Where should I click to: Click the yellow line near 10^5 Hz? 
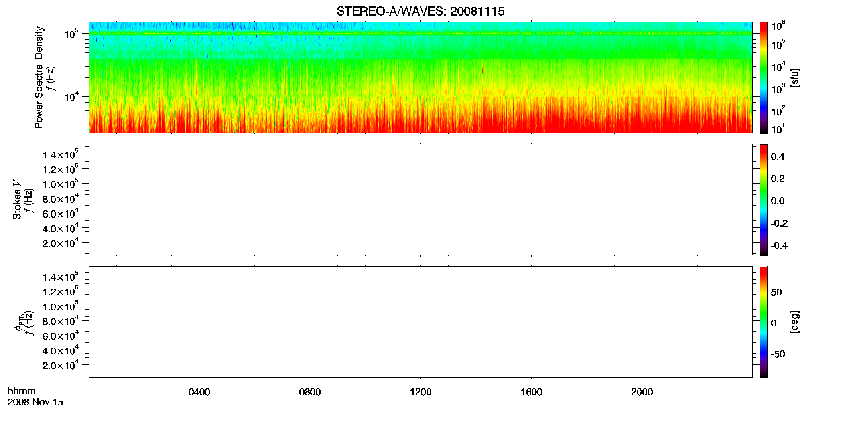click(x=420, y=34)
